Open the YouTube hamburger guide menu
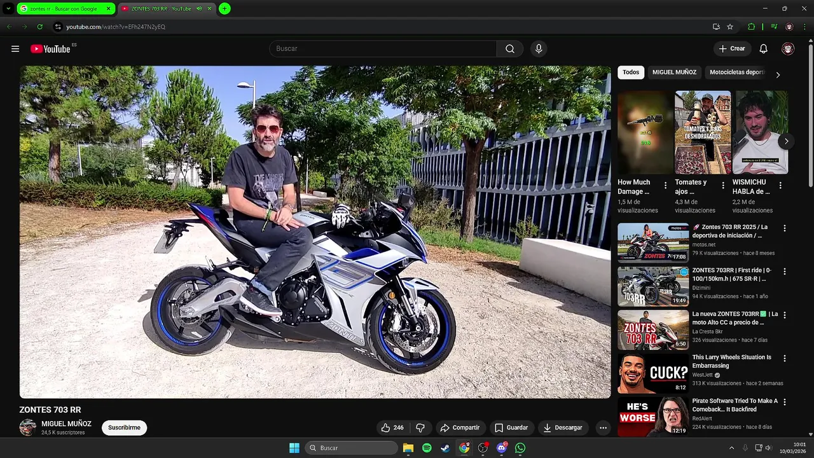 [15, 49]
